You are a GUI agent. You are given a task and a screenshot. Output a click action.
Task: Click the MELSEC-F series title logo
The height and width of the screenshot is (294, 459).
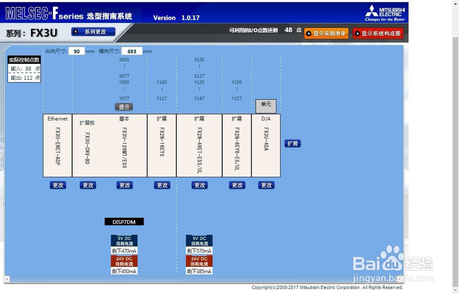coord(69,13)
